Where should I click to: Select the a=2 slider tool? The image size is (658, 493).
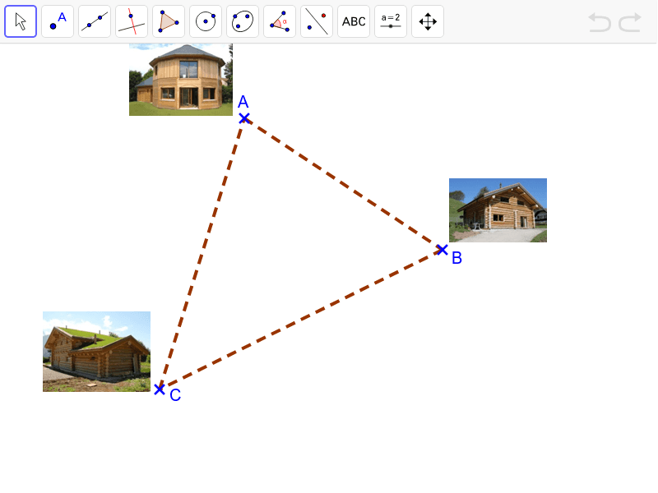pyautogui.click(x=390, y=21)
